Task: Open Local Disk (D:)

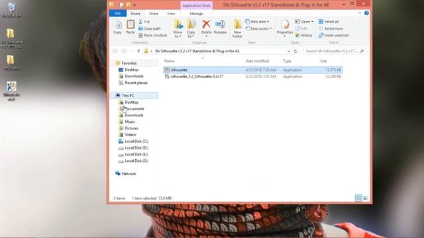Action: point(136,148)
